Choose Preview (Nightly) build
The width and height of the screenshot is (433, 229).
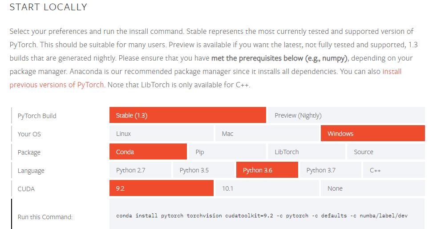pyautogui.click(x=346, y=115)
